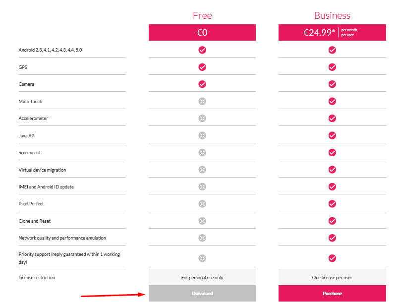Click the Free plan heading
The height and width of the screenshot is (306, 397).
[202, 15]
